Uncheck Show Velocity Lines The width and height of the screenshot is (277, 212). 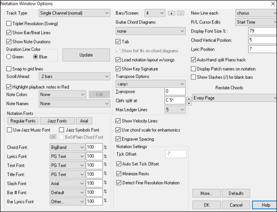coord(118,121)
